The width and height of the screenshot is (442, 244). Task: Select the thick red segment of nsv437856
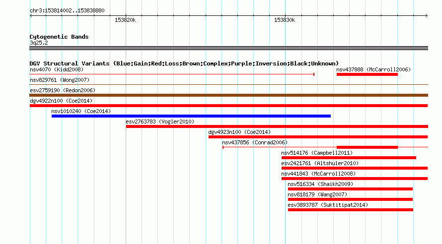coord(367,147)
